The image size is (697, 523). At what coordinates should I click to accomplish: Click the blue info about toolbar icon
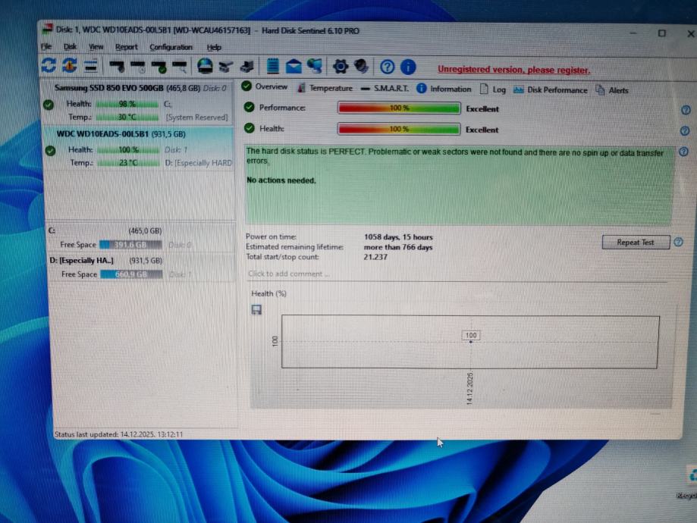(x=408, y=67)
